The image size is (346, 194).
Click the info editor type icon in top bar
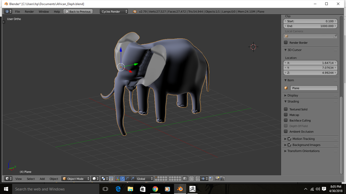(8, 11)
